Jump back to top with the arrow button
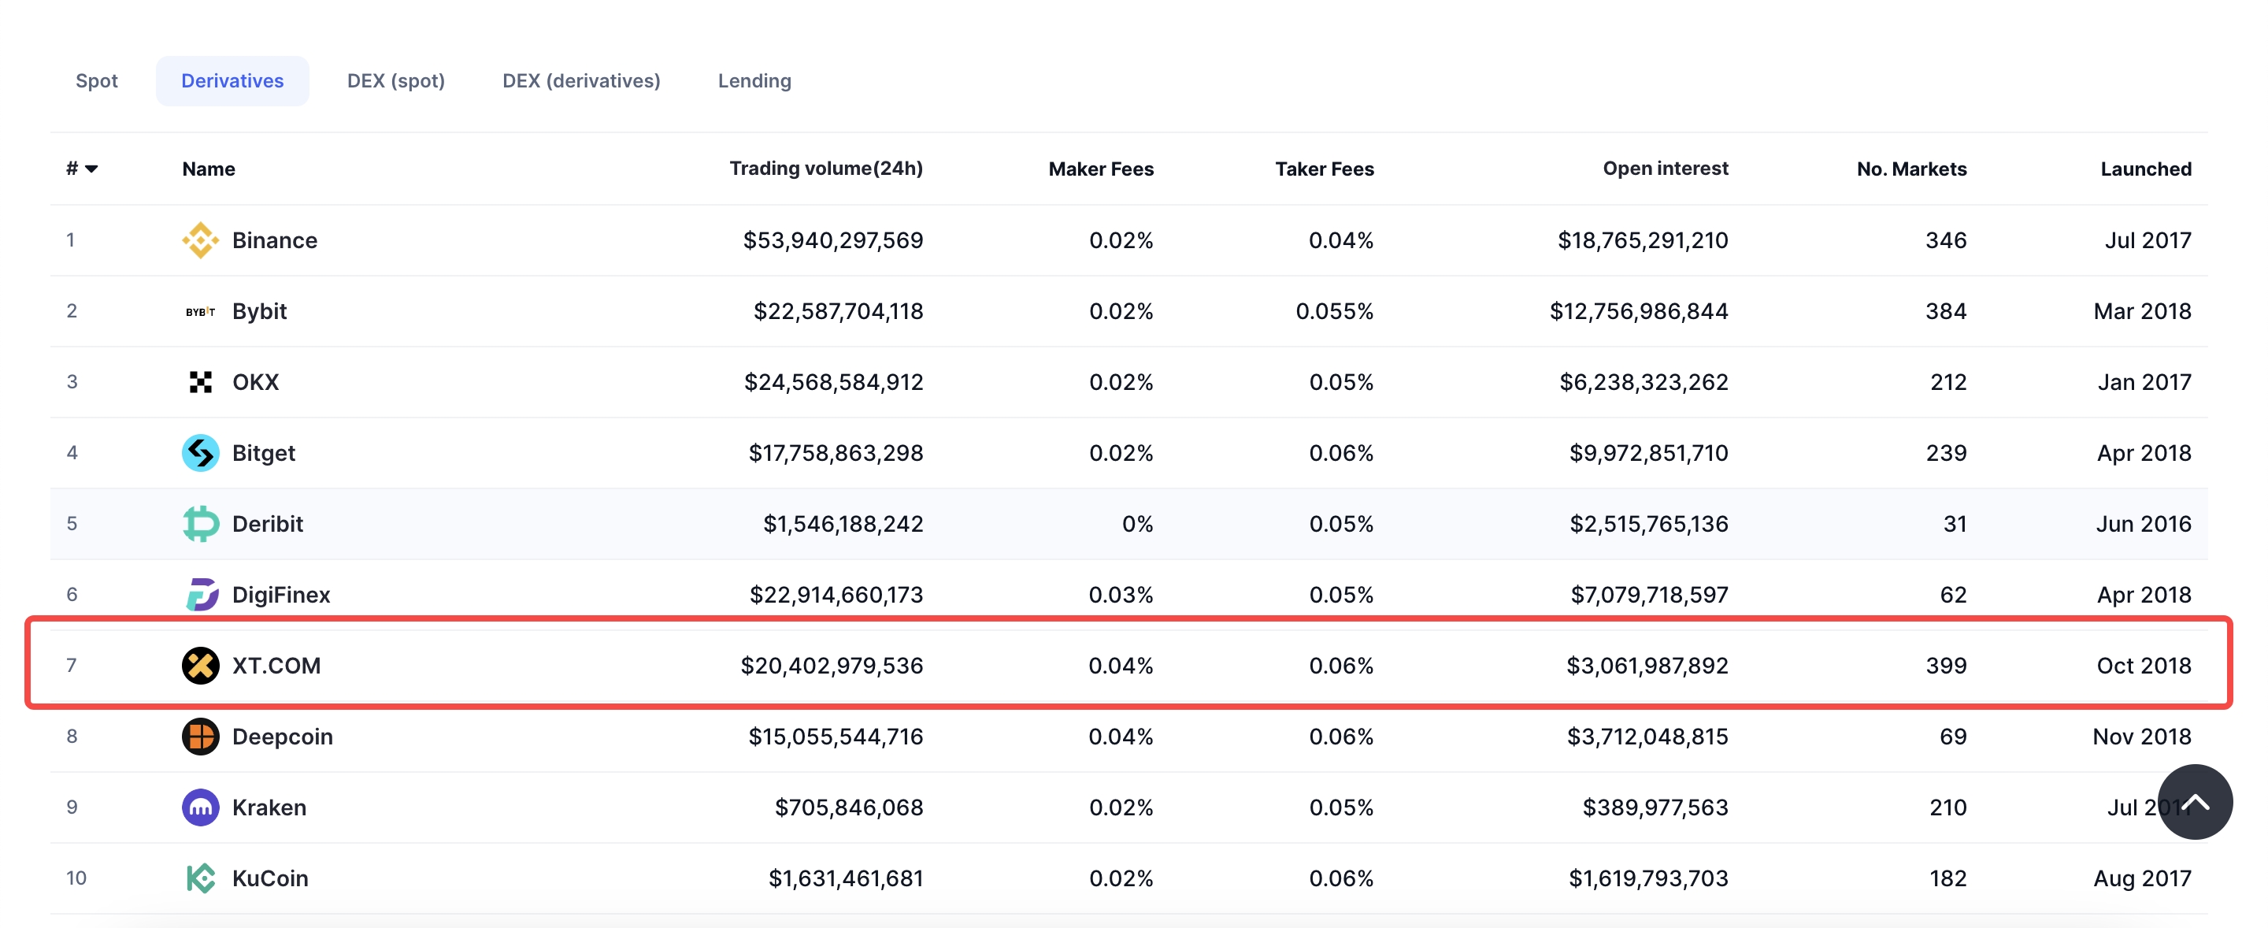Screen dimensions: 2268x928 (x=2194, y=802)
